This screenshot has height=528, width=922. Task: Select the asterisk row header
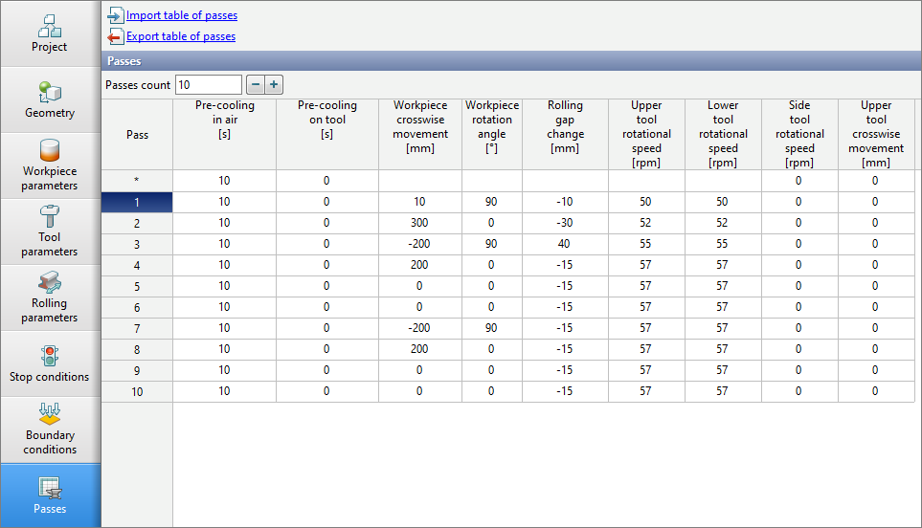[x=137, y=181]
